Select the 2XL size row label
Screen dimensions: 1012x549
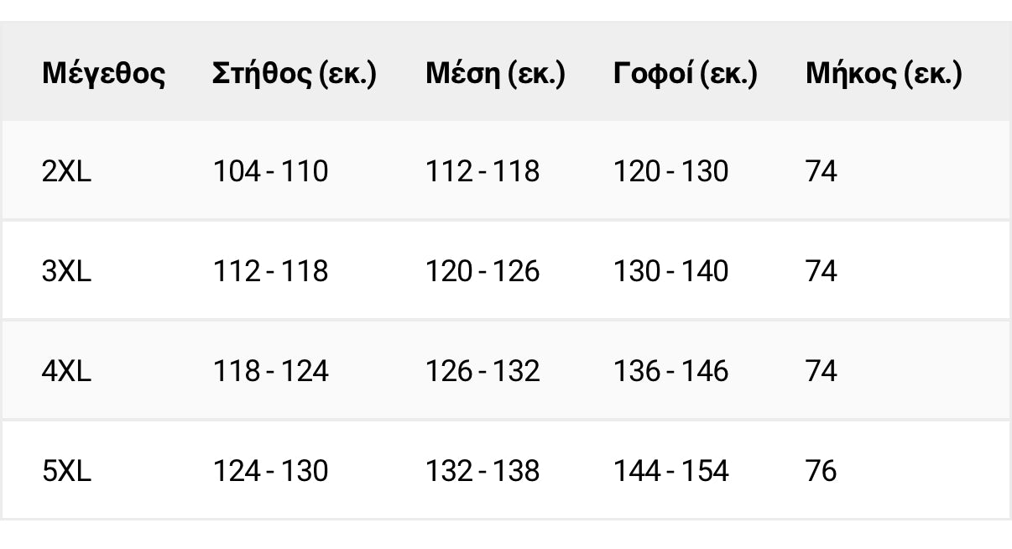(x=66, y=172)
